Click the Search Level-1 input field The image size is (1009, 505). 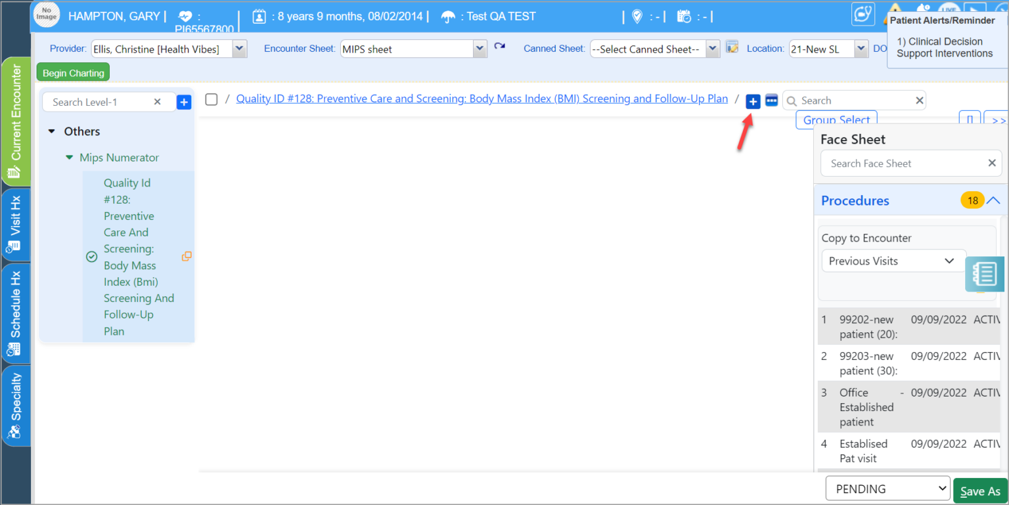[x=100, y=102]
